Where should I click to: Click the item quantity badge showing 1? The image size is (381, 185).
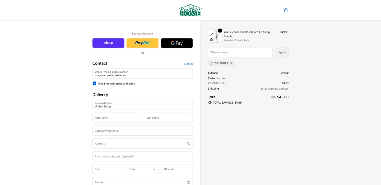click(220, 31)
